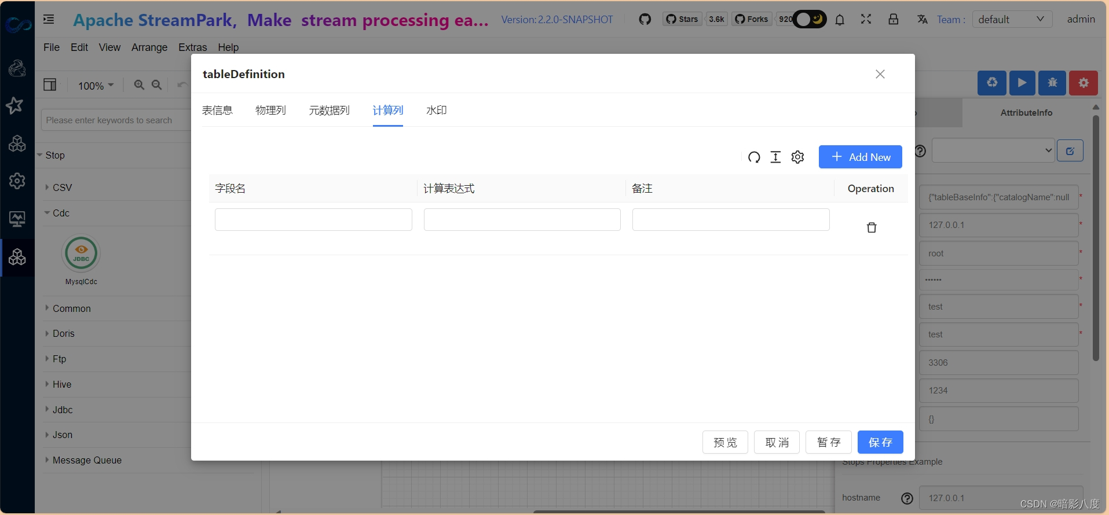Click the 保存 save button
Image resolution: width=1109 pixels, height=515 pixels.
(880, 442)
